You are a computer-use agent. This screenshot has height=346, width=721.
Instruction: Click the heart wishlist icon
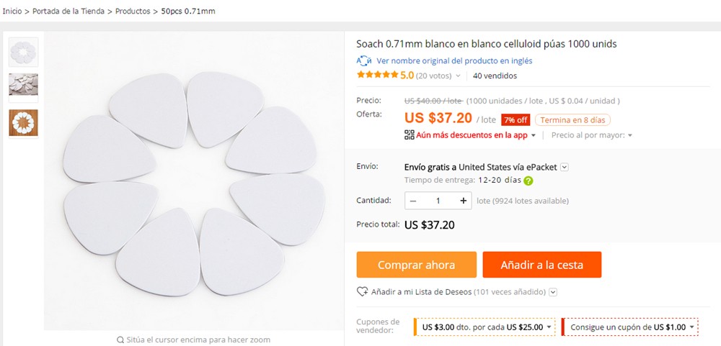[363, 292]
